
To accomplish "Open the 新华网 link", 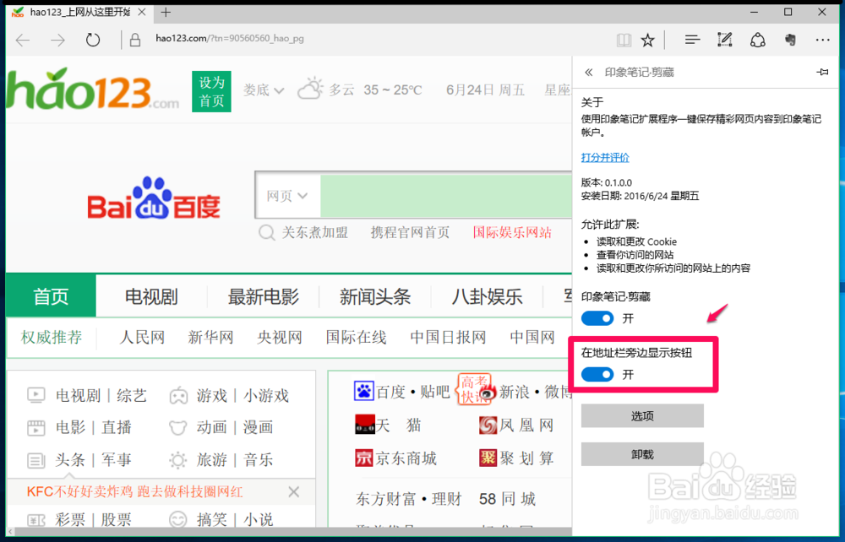I will (x=210, y=338).
